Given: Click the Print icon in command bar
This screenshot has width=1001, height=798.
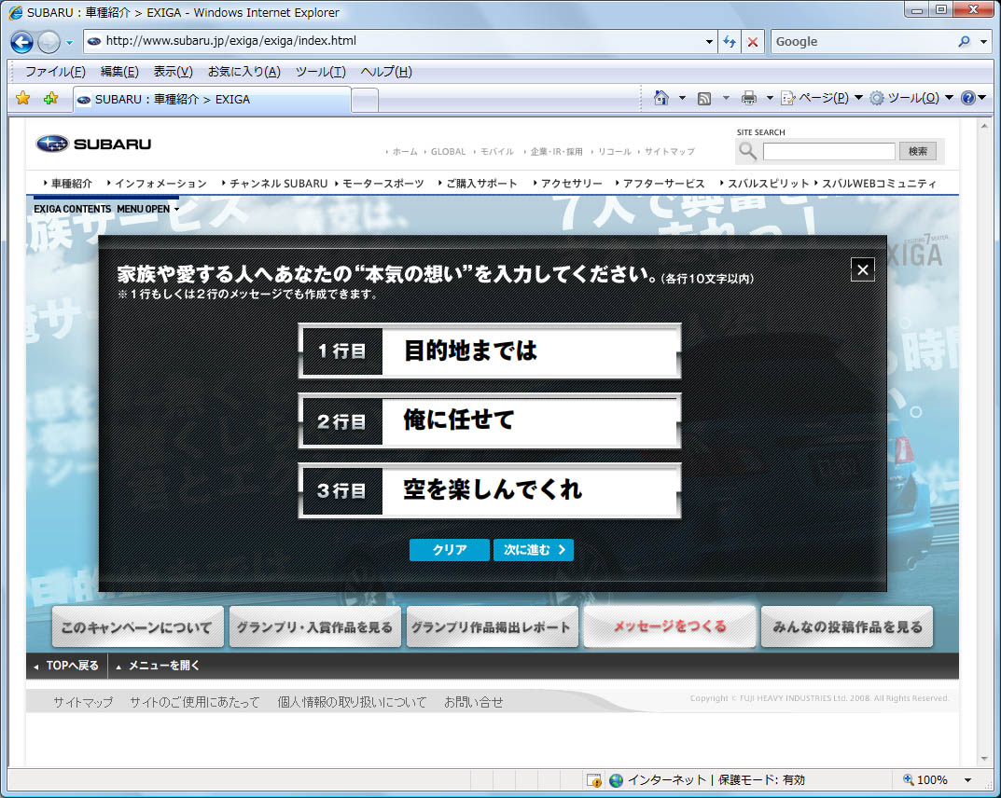Looking at the screenshot, I should coord(749,98).
